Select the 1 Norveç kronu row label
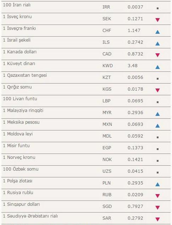The width and height of the screenshot is (172, 225). [x=19, y=157]
